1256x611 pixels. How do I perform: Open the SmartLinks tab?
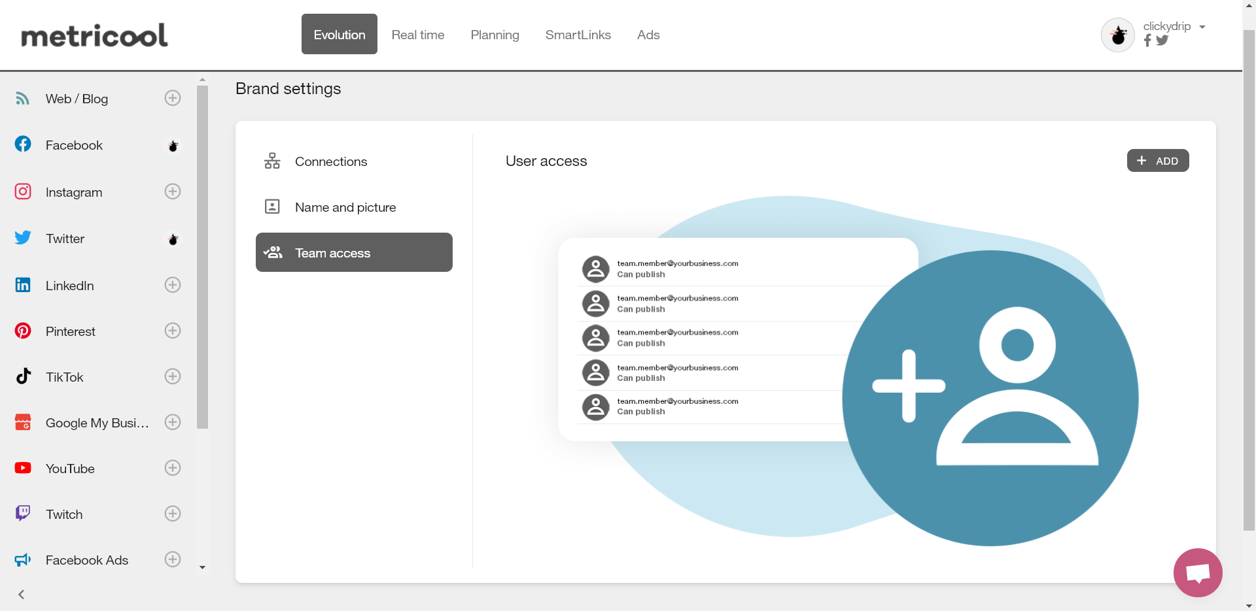click(x=578, y=35)
